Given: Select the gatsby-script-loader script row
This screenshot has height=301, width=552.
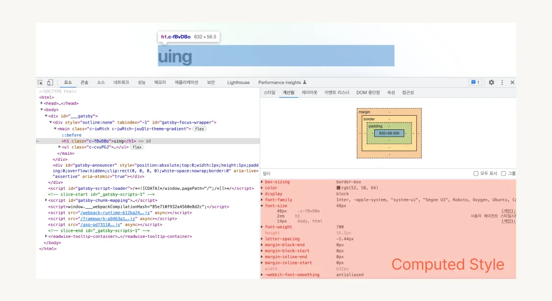Looking at the screenshot, I should tap(151, 188).
